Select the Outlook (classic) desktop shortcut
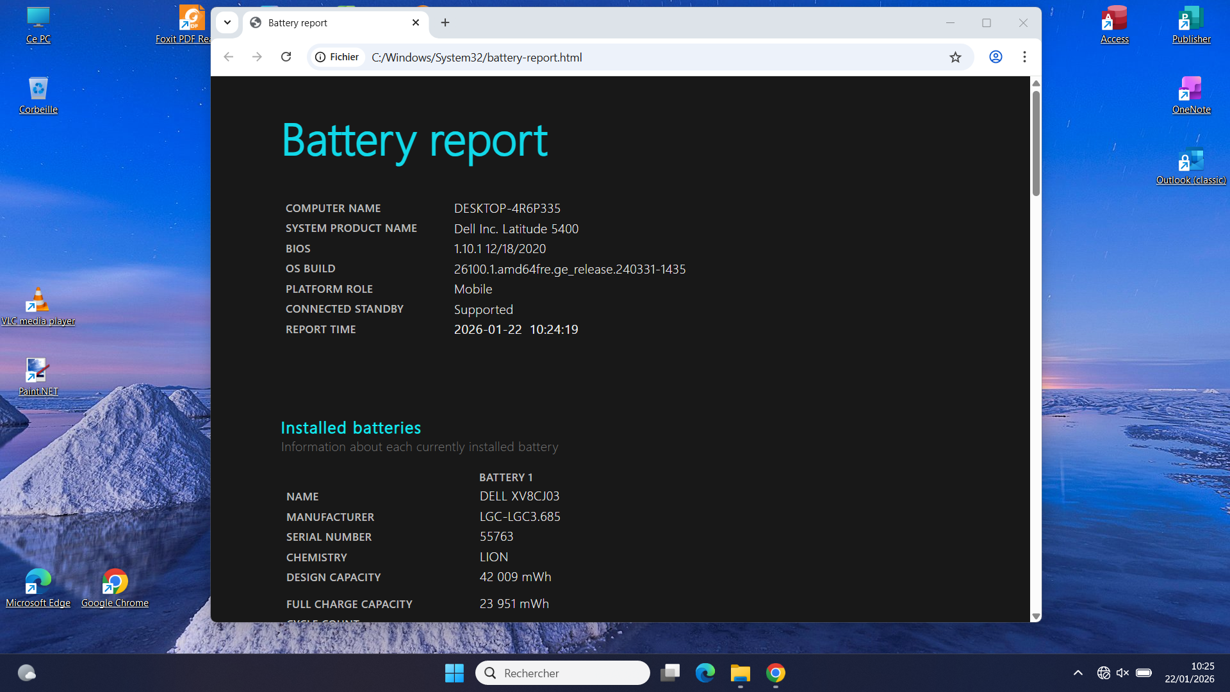 coord(1192,167)
